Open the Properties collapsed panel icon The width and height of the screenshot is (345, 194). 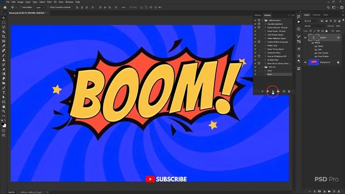[299, 29]
